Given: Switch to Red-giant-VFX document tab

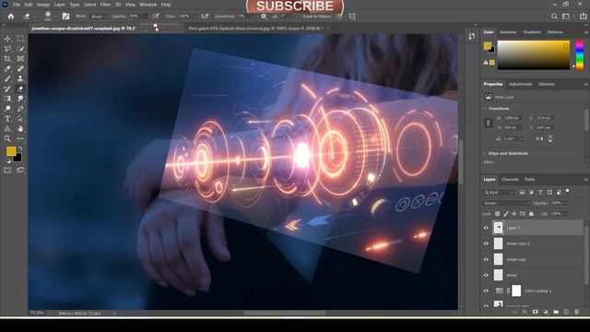Looking at the screenshot, I should 256,29.
